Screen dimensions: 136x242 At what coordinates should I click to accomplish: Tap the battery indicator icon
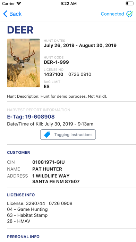[x=130, y=3]
